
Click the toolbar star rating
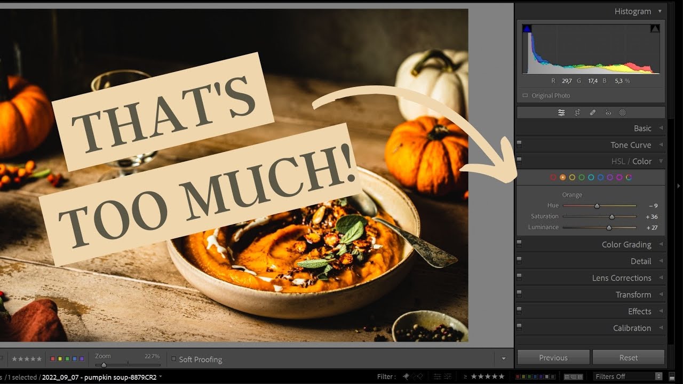(26, 359)
